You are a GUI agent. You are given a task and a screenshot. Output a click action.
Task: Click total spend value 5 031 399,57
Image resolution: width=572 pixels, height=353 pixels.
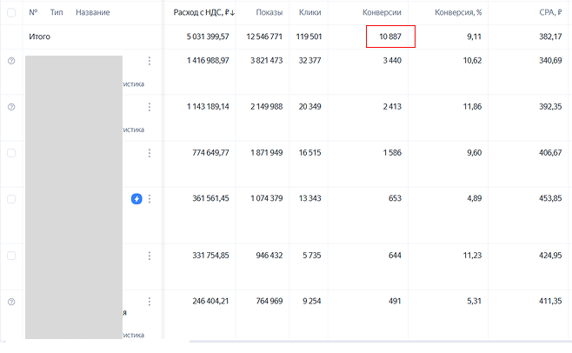(208, 37)
